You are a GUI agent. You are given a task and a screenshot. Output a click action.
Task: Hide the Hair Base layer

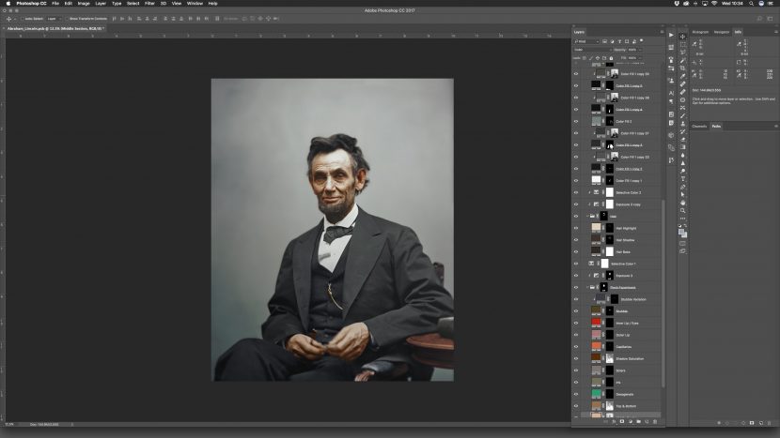576,251
